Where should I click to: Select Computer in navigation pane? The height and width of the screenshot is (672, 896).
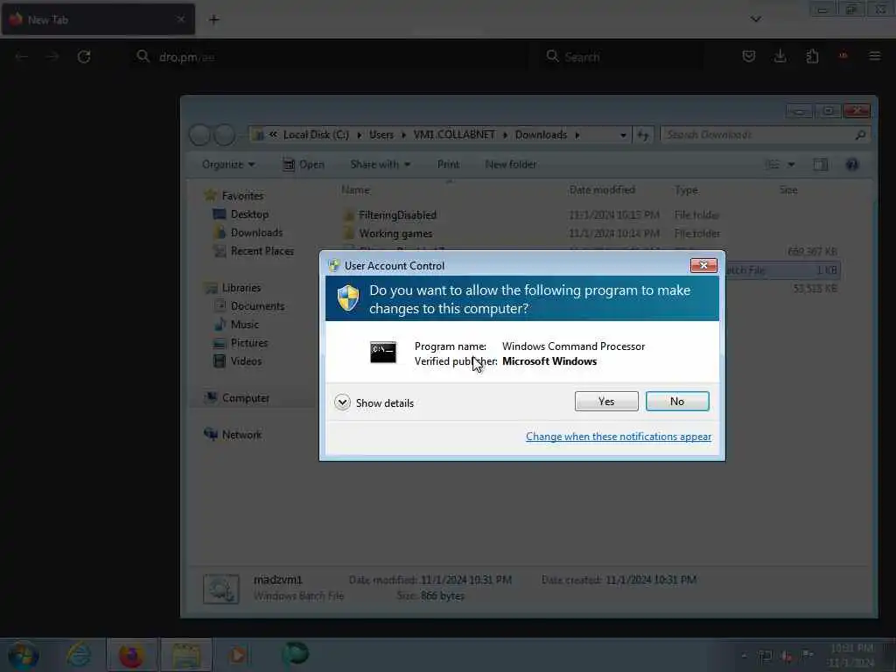pyautogui.click(x=245, y=398)
